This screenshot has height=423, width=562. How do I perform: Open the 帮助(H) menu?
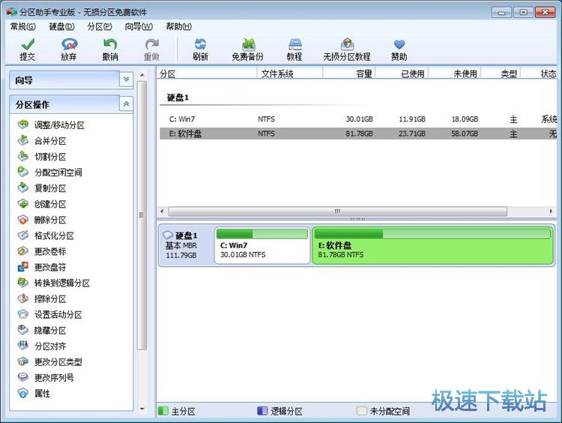tap(178, 26)
